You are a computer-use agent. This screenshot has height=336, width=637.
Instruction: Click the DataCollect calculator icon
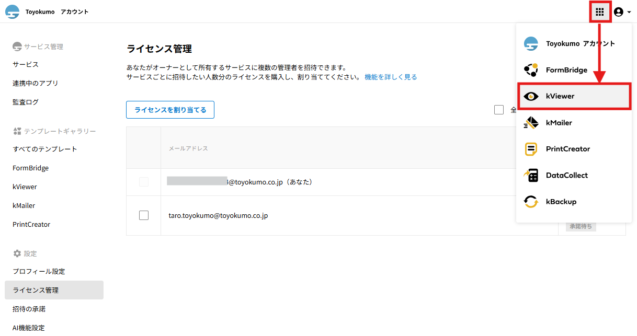(531, 176)
